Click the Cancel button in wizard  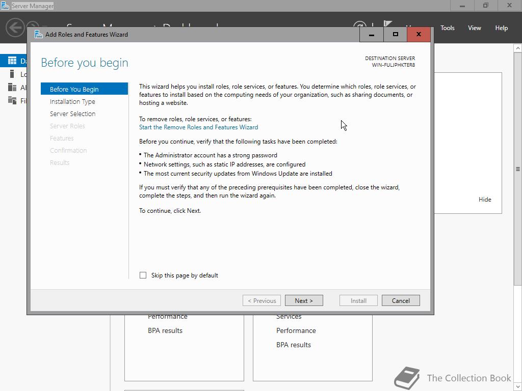click(x=401, y=300)
